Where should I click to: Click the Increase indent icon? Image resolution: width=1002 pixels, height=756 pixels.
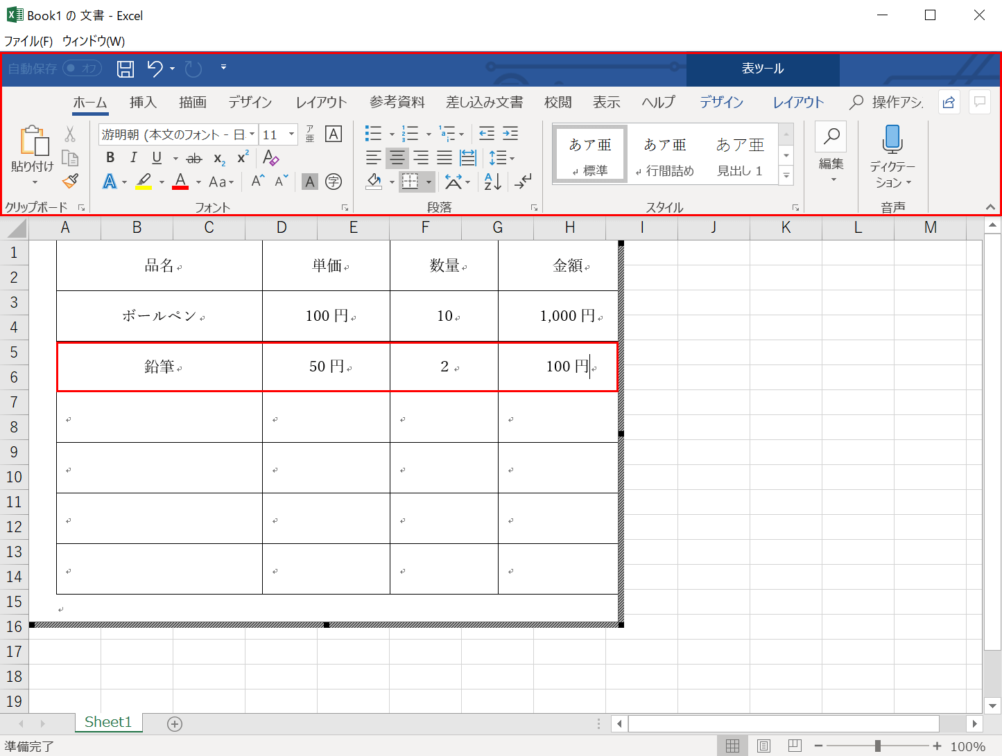click(x=510, y=134)
